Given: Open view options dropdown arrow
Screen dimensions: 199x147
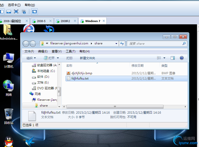Looking at the screenshot, I should [164, 58].
